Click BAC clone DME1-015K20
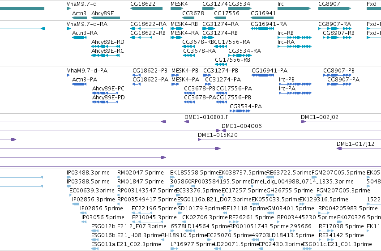The width and height of the screenshot is (381, 251). [x=289, y=140]
